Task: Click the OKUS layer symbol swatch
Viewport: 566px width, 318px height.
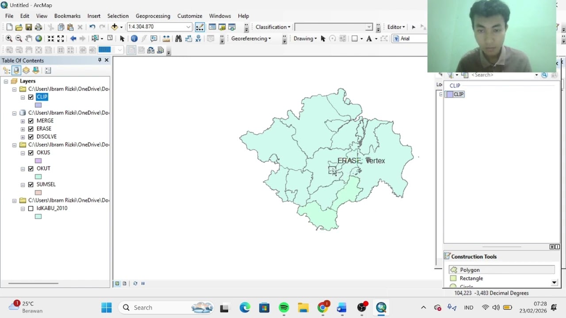Action: coord(38,160)
